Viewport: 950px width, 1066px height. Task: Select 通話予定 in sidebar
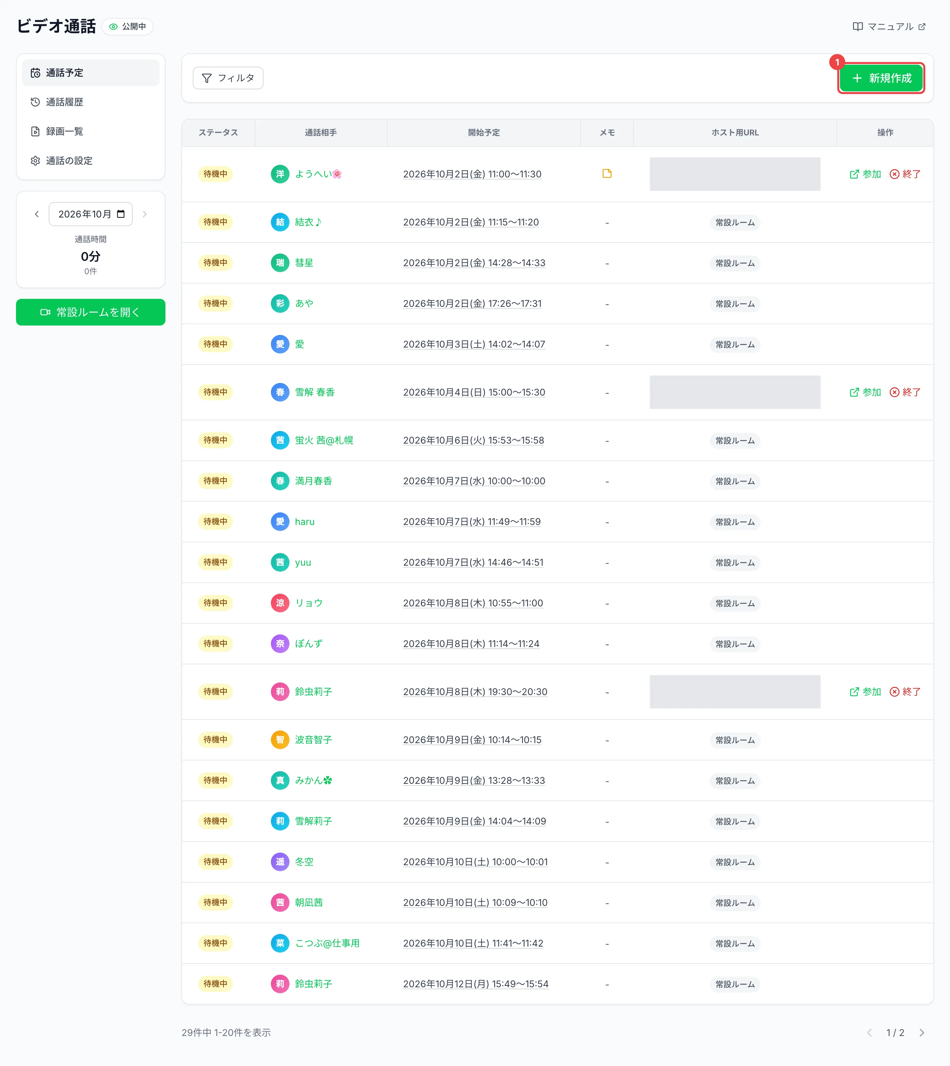[91, 73]
